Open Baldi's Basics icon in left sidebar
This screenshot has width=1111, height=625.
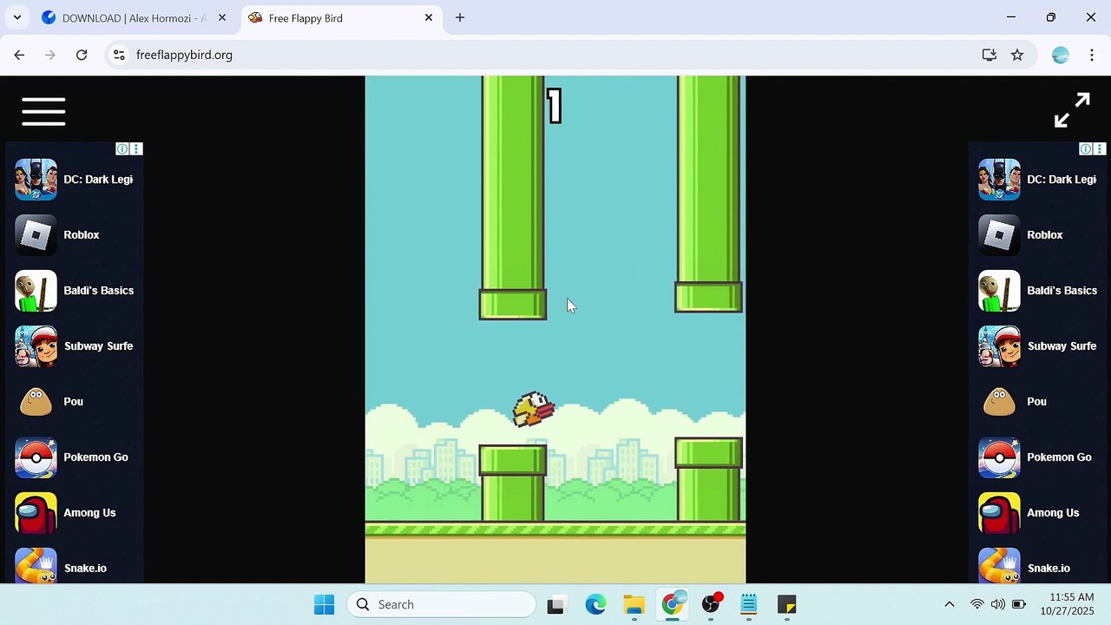point(36,290)
